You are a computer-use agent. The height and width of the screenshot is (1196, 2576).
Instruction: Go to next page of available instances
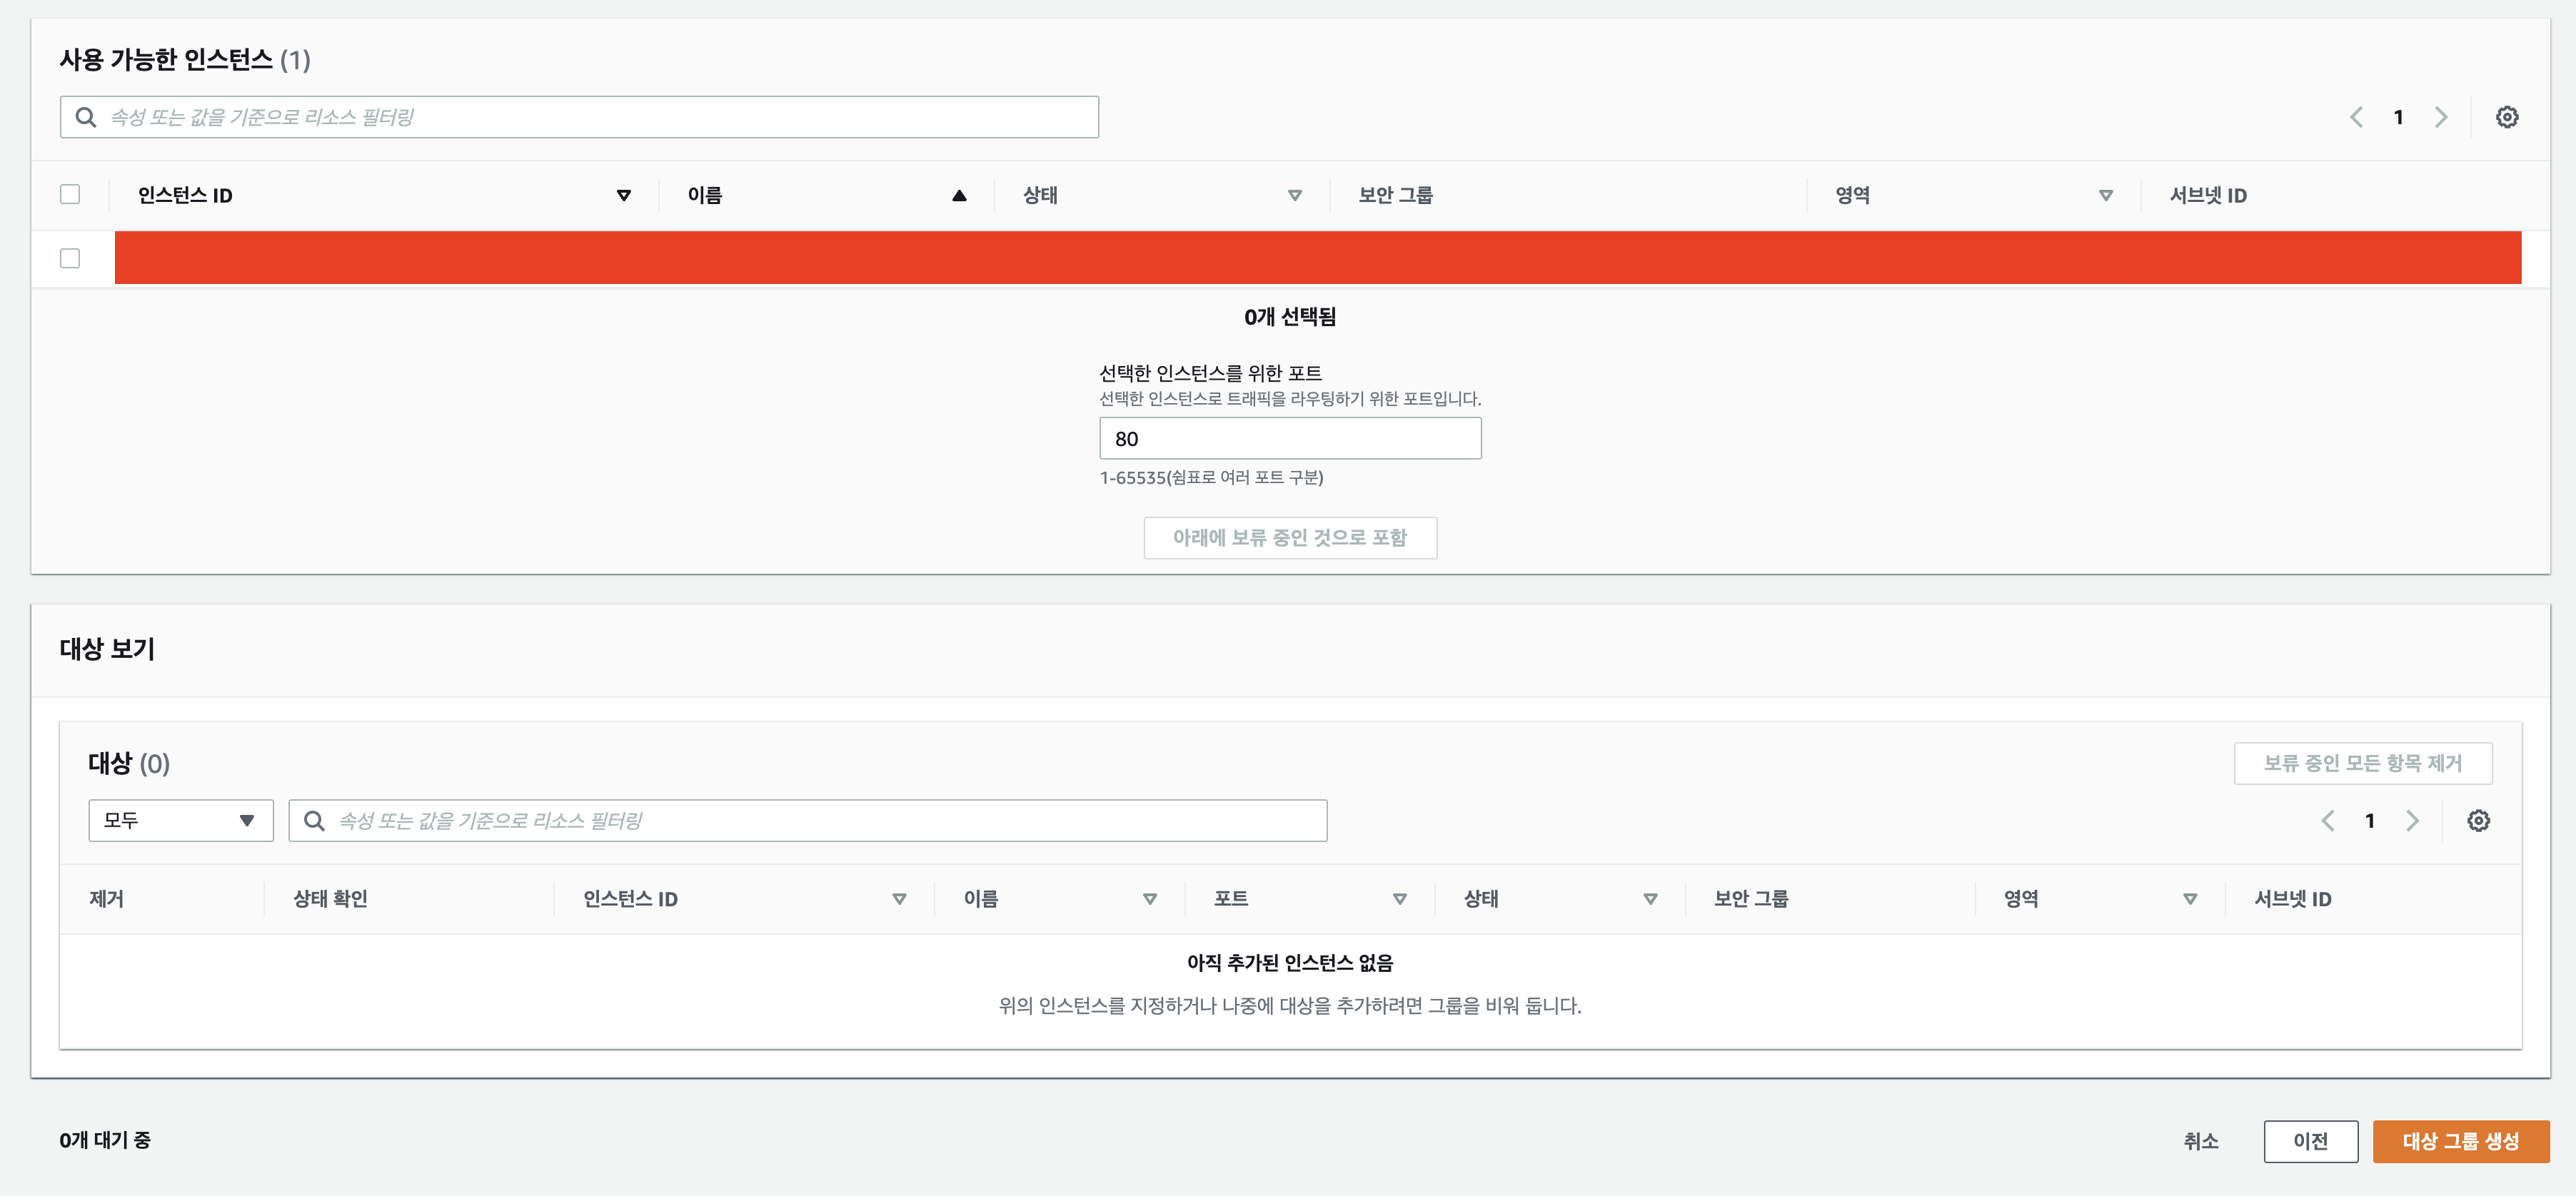click(x=2441, y=117)
